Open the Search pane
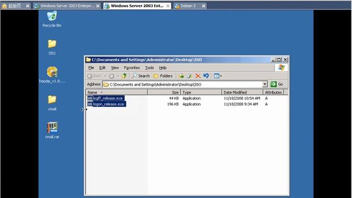Image resolution: width=352 pixels, height=198 pixels. point(141,76)
